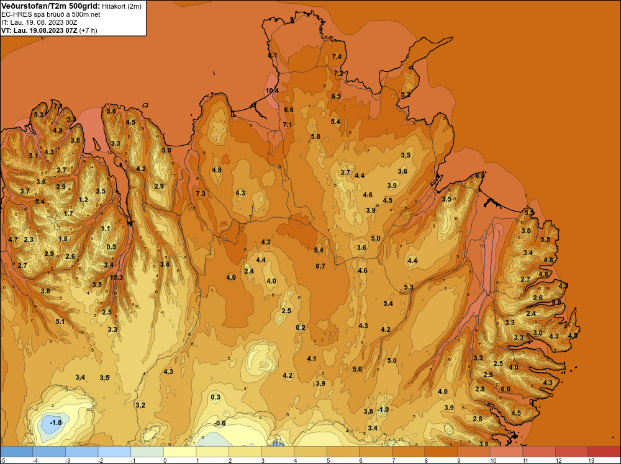Click the 3.2 temperature value
Image resolution: width=621 pixels, height=464 pixels.
point(140,405)
